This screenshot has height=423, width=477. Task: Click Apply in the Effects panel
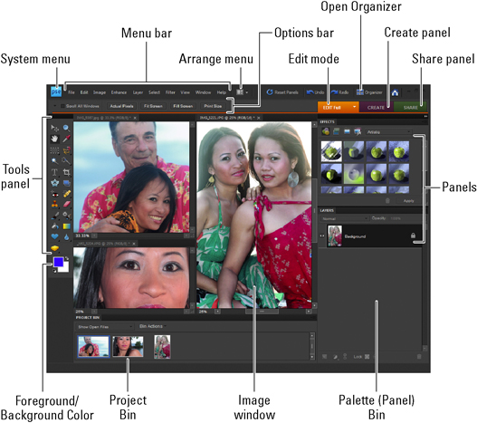click(x=408, y=201)
